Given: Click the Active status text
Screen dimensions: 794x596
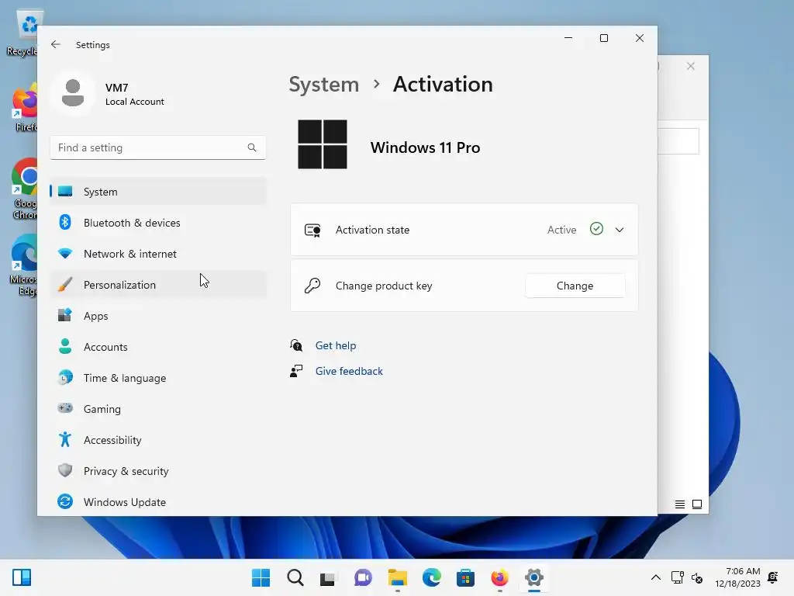Looking at the screenshot, I should pyautogui.click(x=561, y=230).
